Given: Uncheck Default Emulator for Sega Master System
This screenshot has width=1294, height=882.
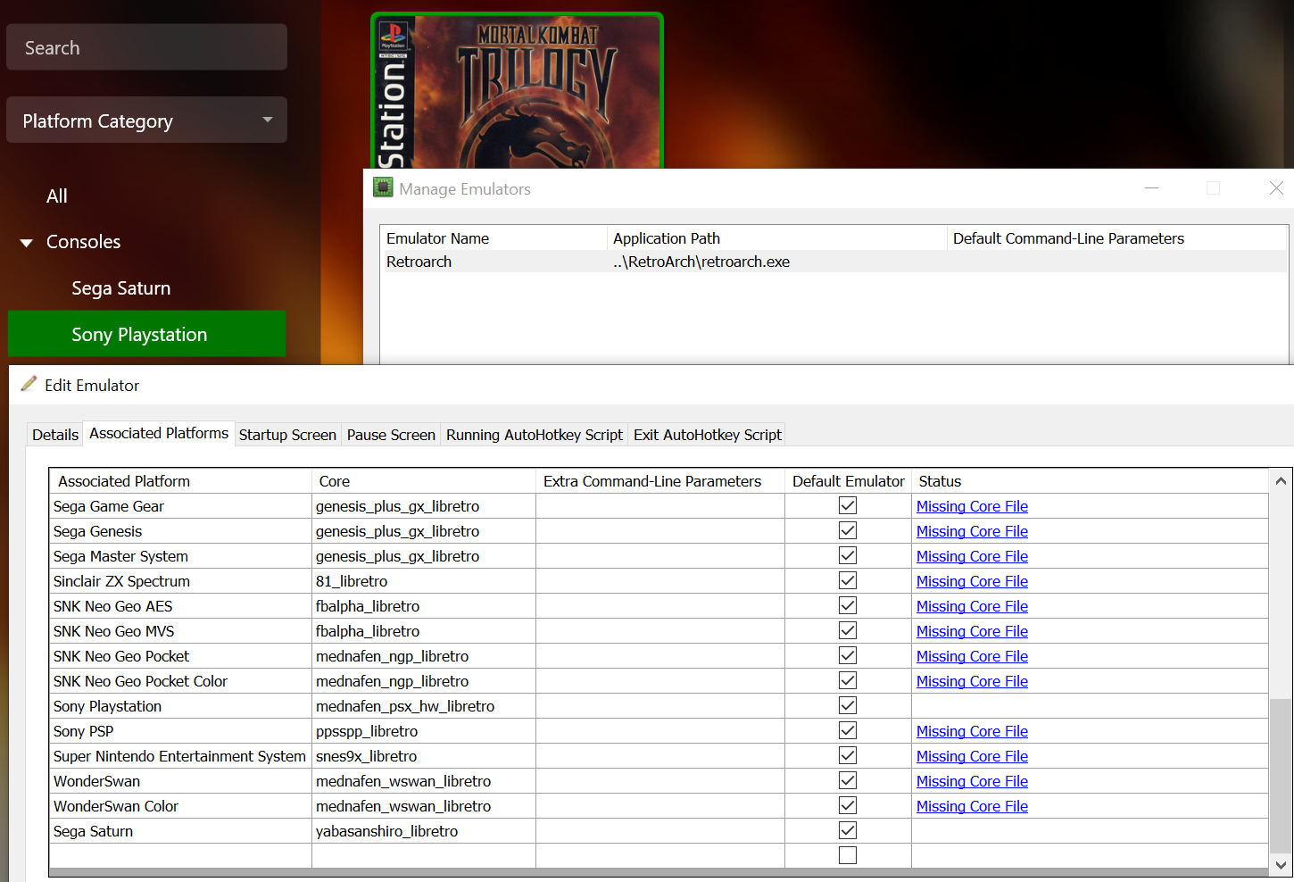Looking at the screenshot, I should [x=848, y=555].
